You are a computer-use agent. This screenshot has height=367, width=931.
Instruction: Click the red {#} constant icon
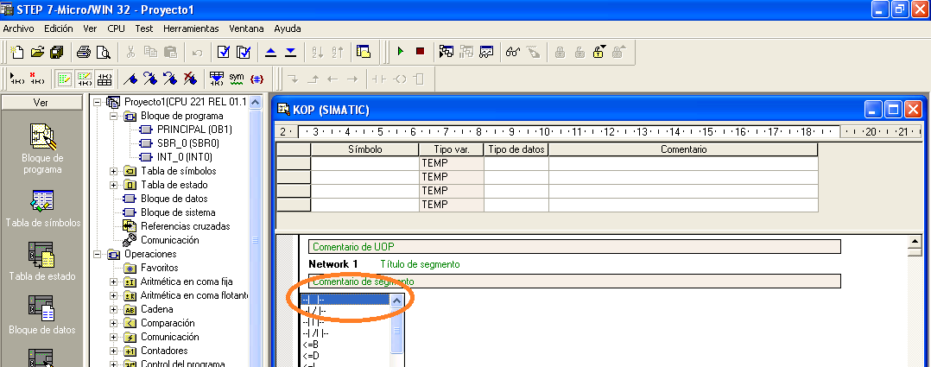[257, 79]
